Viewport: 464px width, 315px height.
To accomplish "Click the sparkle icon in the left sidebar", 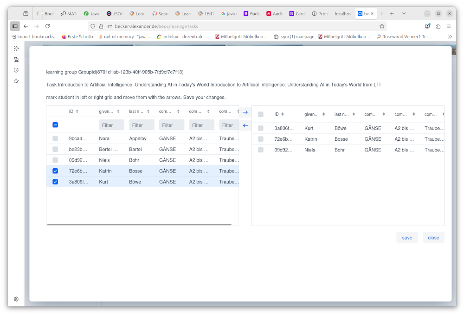I will 16,48.
